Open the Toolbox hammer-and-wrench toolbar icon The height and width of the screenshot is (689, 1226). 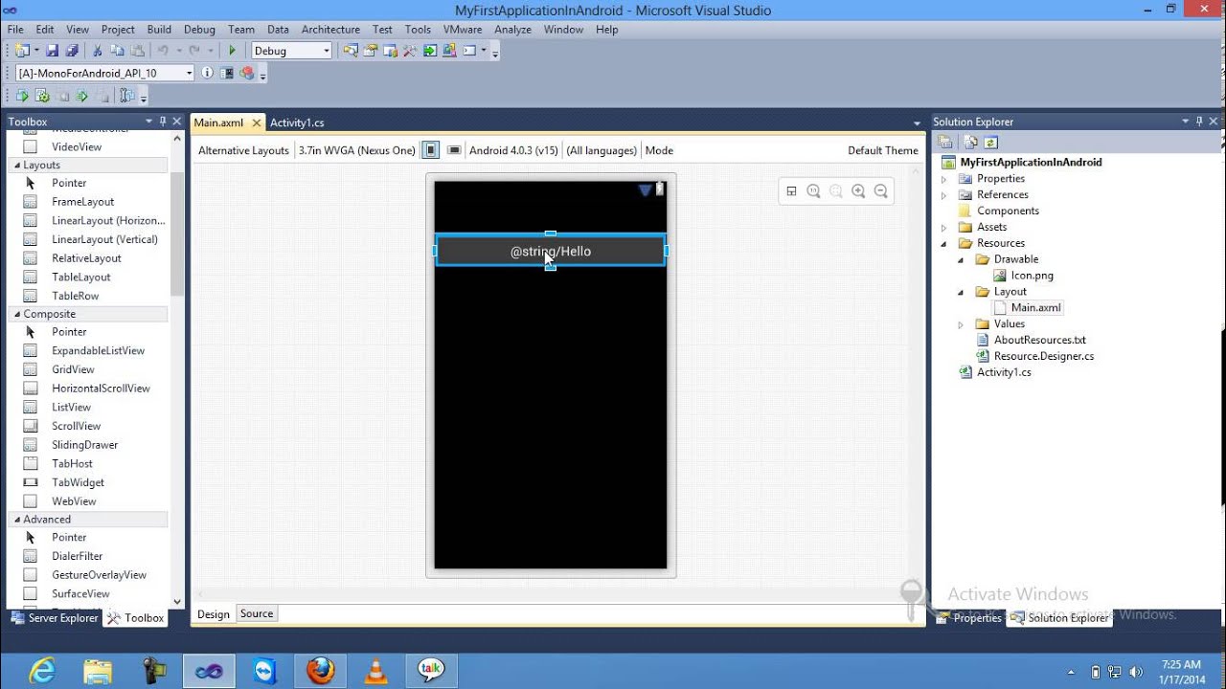coord(411,51)
